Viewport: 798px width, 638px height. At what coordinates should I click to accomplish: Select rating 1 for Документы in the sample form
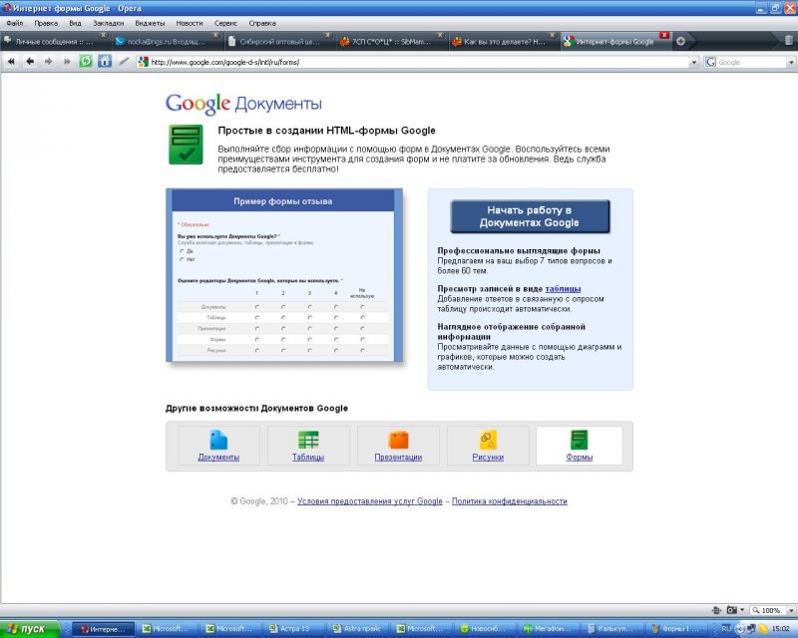tap(257, 307)
